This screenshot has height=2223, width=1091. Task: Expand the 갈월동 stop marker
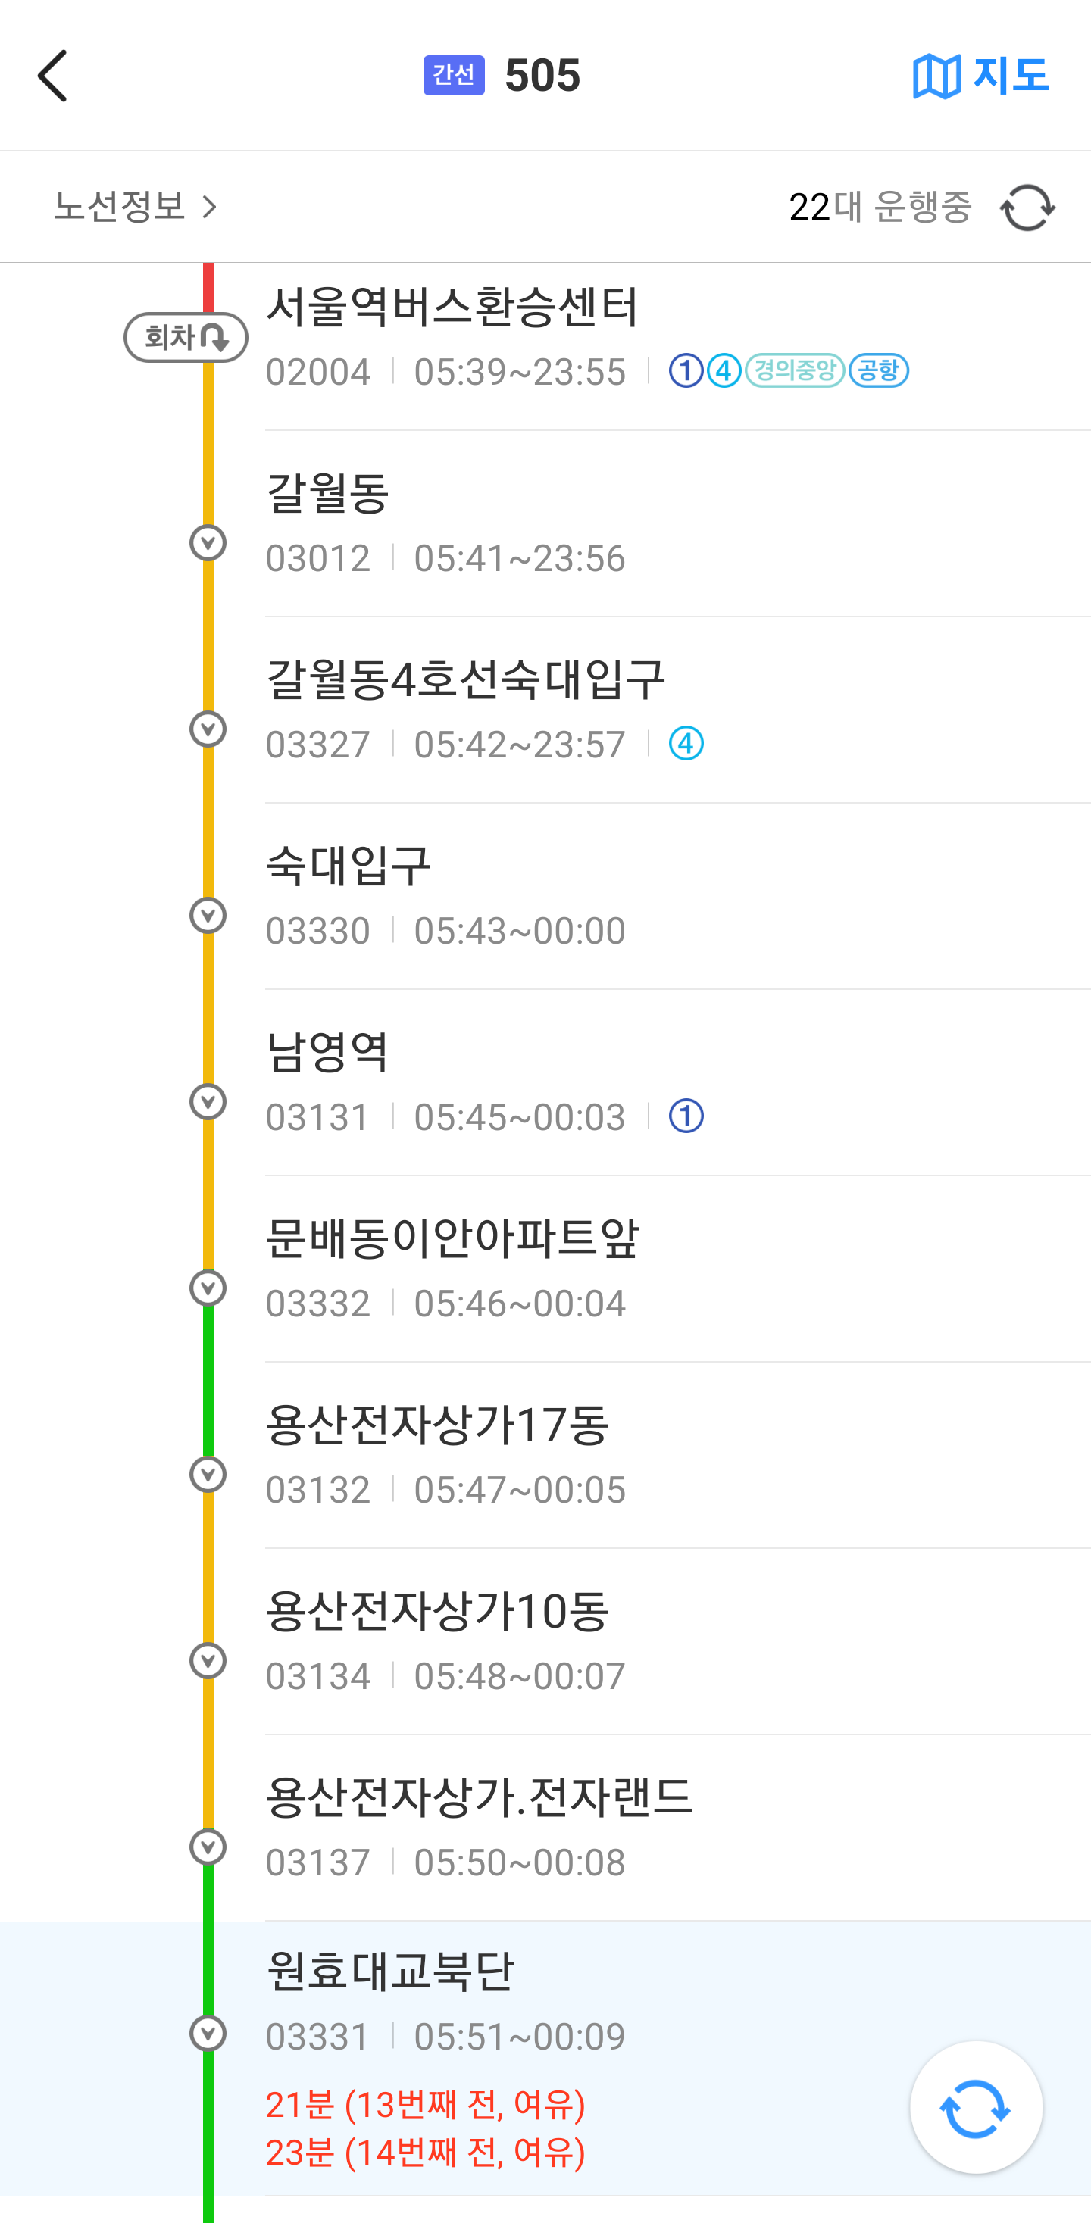(x=208, y=543)
